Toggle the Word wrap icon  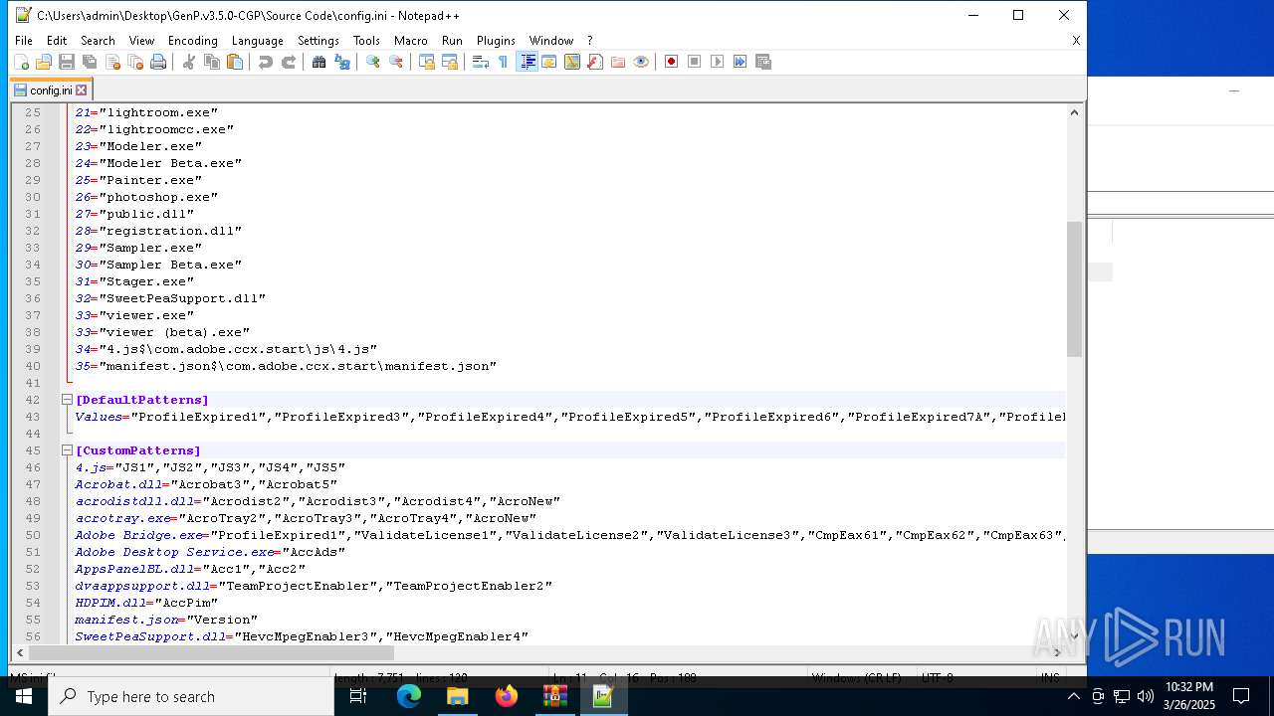[x=481, y=62]
